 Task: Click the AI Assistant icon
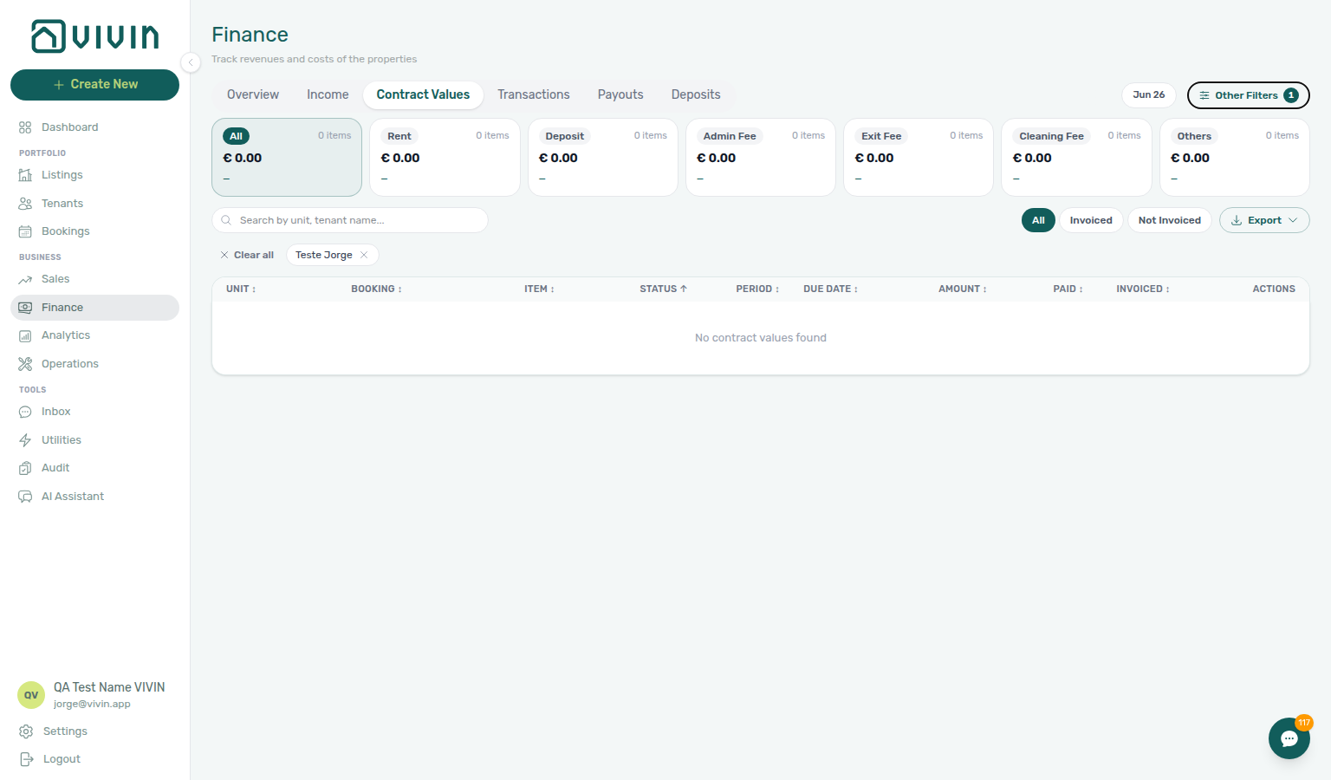click(x=25, y=497)
